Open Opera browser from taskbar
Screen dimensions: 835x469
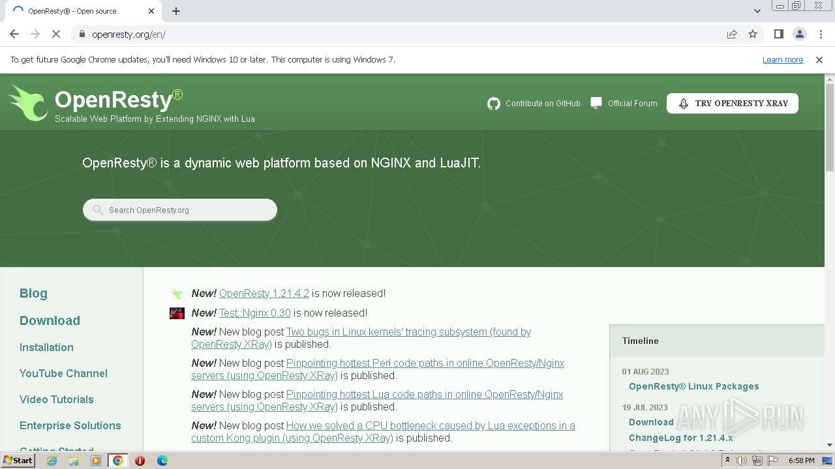click(140, 461)
